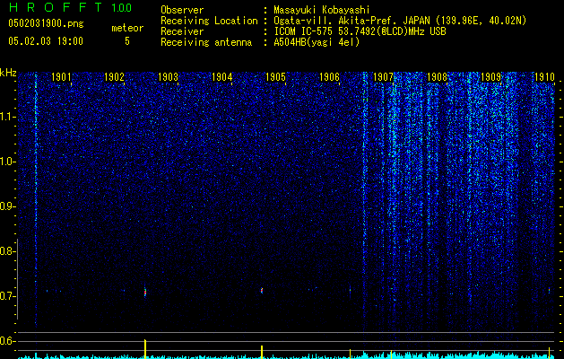Click the Observer label

[182, 10]
